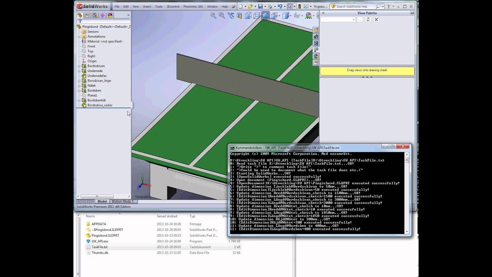Click the browse '...' button in View Palette
Viewport: 492px width, 277px height.
click(360, 19)
